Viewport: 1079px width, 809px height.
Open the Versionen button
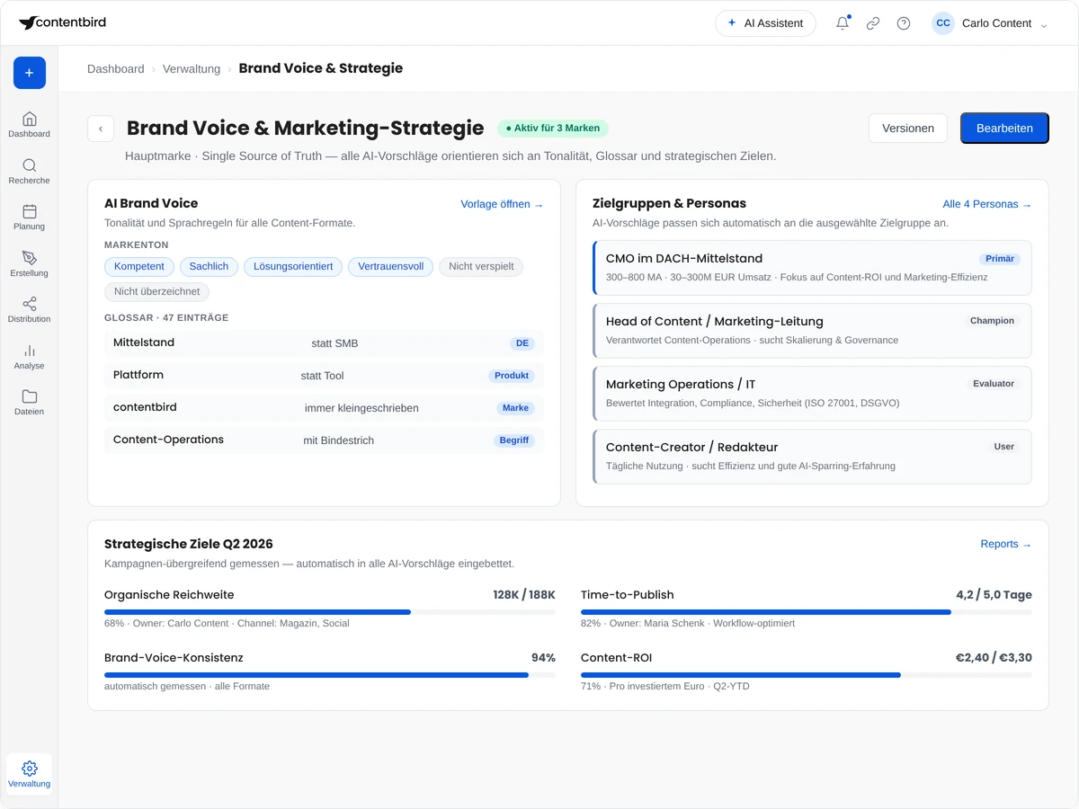pos(908,128)
